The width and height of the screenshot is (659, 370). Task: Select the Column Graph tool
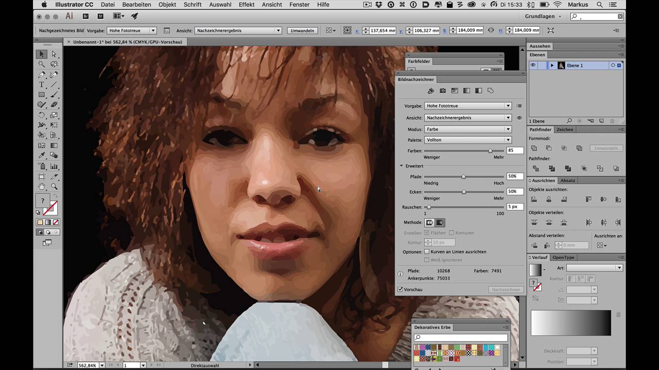point(54,166)
